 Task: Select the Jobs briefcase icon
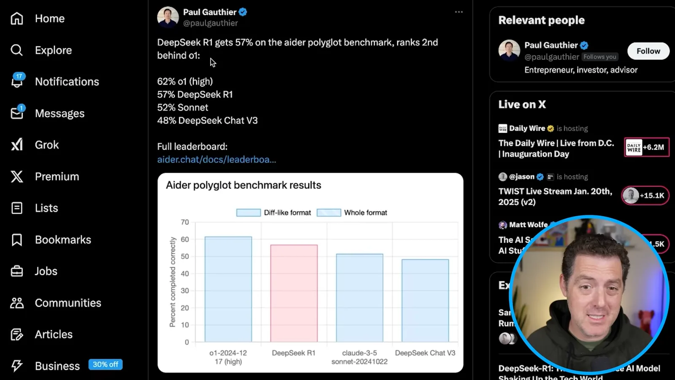[x=17, y=271]
